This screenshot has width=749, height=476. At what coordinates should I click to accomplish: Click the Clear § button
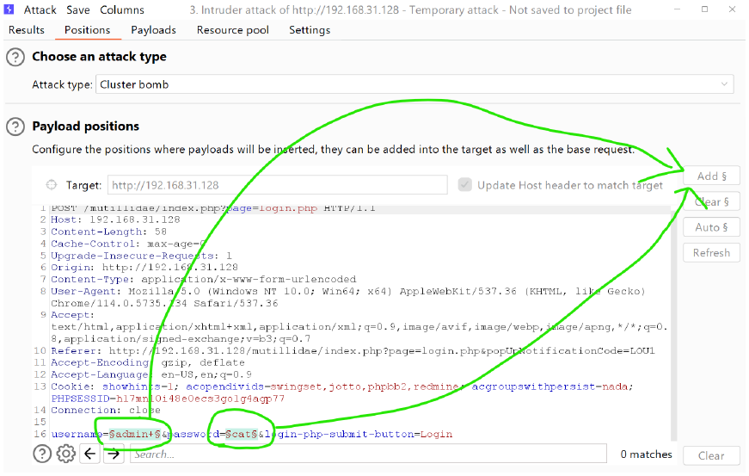click(x=711, y=201)
